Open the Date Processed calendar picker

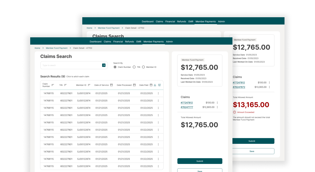coord(134,85)
